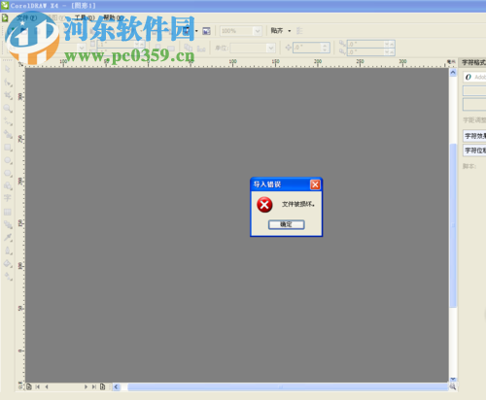Click the upper duplicate distance field
The image size is (486, 400).
pyautogui.click(x=365, y=44)
